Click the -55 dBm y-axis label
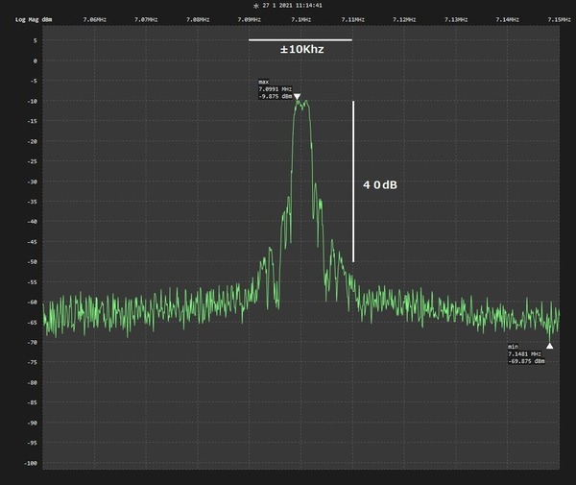This screenshot has height=485, width=576. click(33, 282)
